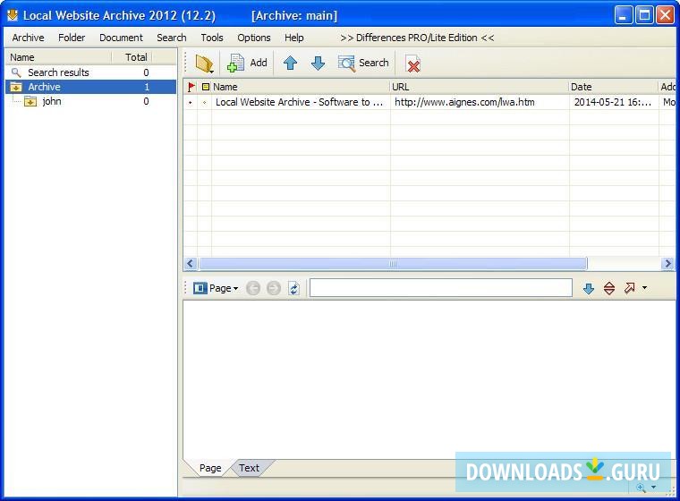Click the URL http://www.aignes.com/lwa.htm cell
Image resolution: width=680 pixels, height=501 pixels.
tap(464, 102)
